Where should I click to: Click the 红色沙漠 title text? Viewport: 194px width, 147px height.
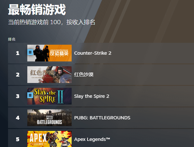point(84,75)
